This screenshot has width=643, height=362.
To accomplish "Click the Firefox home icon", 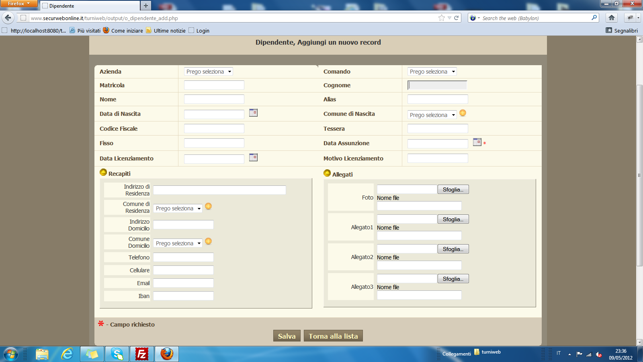I will click(612, 18).
